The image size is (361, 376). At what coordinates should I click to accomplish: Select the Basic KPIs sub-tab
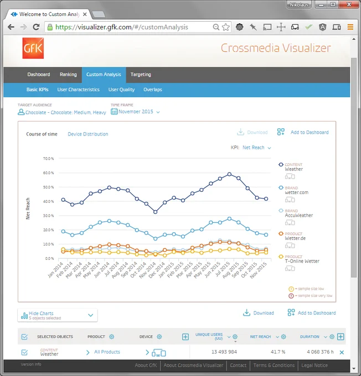tap(37, 90)
